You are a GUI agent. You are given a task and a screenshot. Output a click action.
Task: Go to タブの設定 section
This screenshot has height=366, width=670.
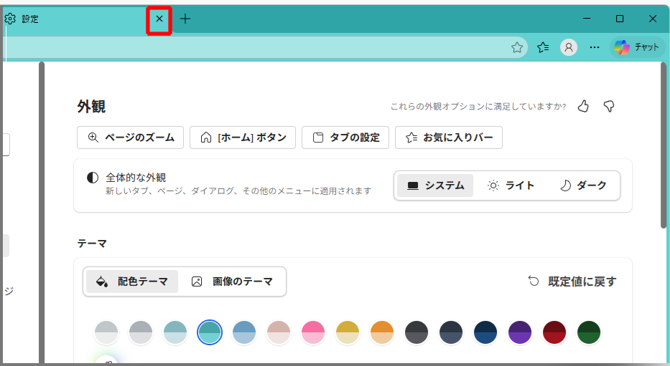(x=345, y=138)
